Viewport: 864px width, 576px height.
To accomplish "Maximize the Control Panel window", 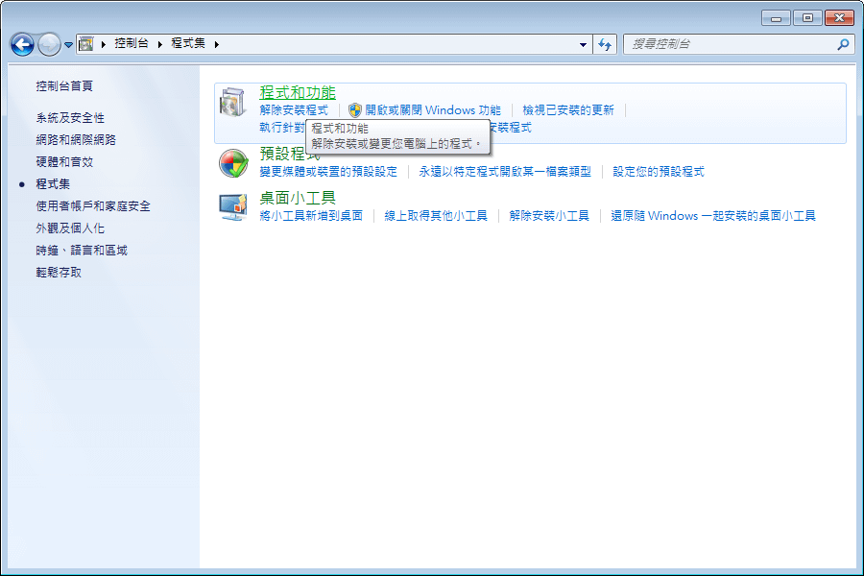I will click(807, 18).
